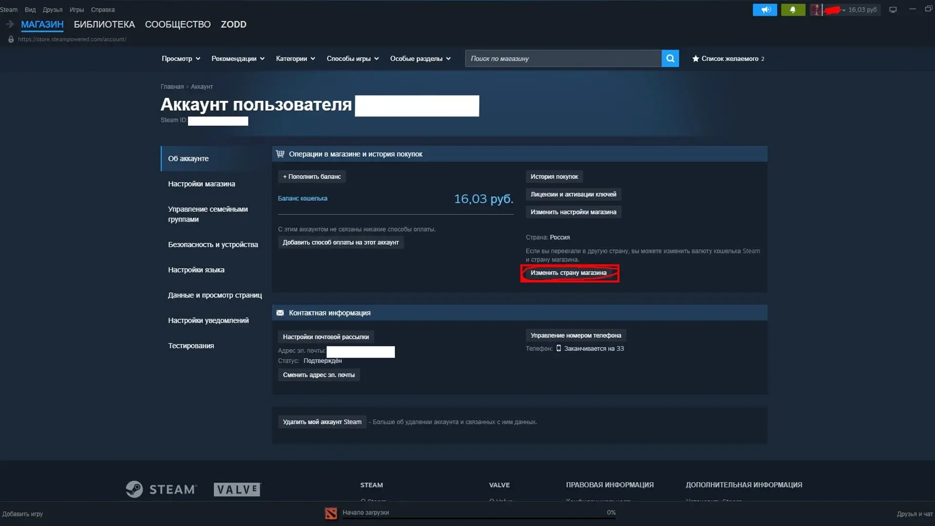Viewport: 935px width, 526px height.
Task: Click the shopping cart section icon
Action: coord(280,154)
